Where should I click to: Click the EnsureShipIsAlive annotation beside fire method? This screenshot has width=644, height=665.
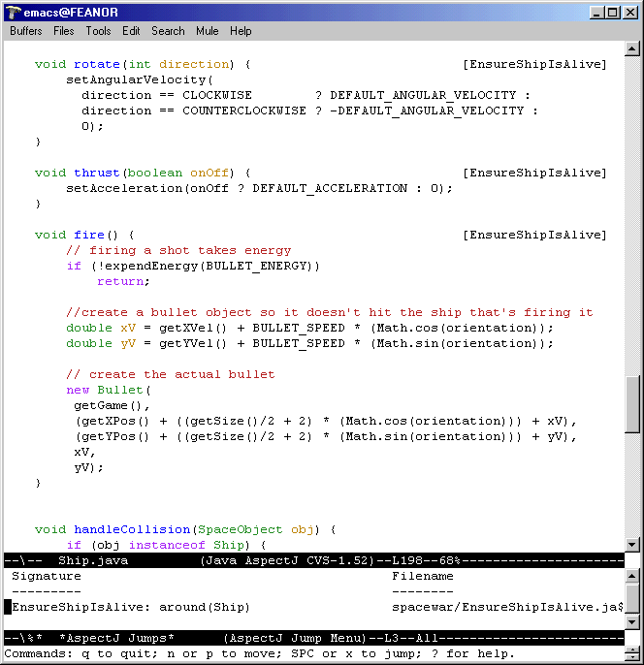534,236
